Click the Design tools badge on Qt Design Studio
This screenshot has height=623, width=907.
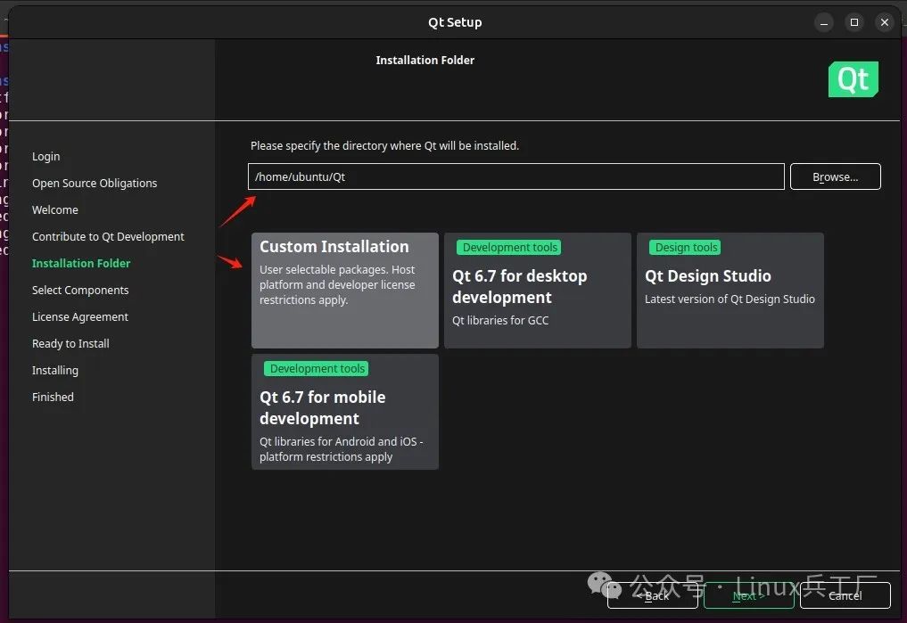(x=685, y=247)
